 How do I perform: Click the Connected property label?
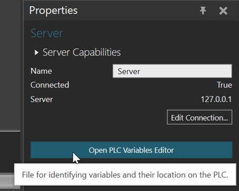[50, 85]
